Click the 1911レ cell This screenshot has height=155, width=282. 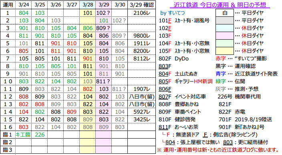pos(142,43)
